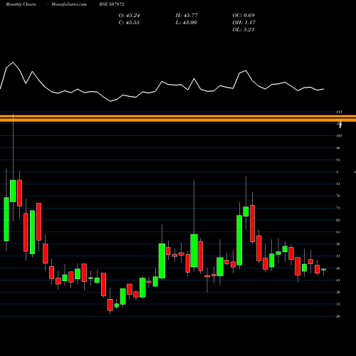
Task: Click the 81 price axis label
Action: pyautogui.click(x=338, y=184)
